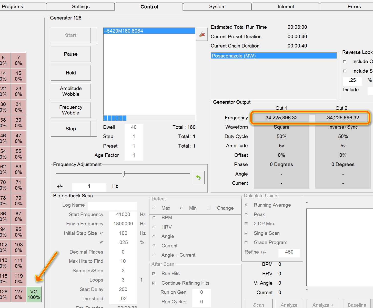Click the Run on Gen field

(201, 292)
